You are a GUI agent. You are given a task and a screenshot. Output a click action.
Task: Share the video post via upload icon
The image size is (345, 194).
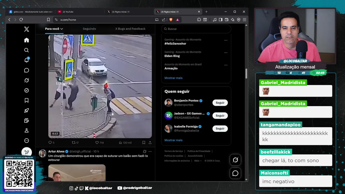[x=150, y=143]
